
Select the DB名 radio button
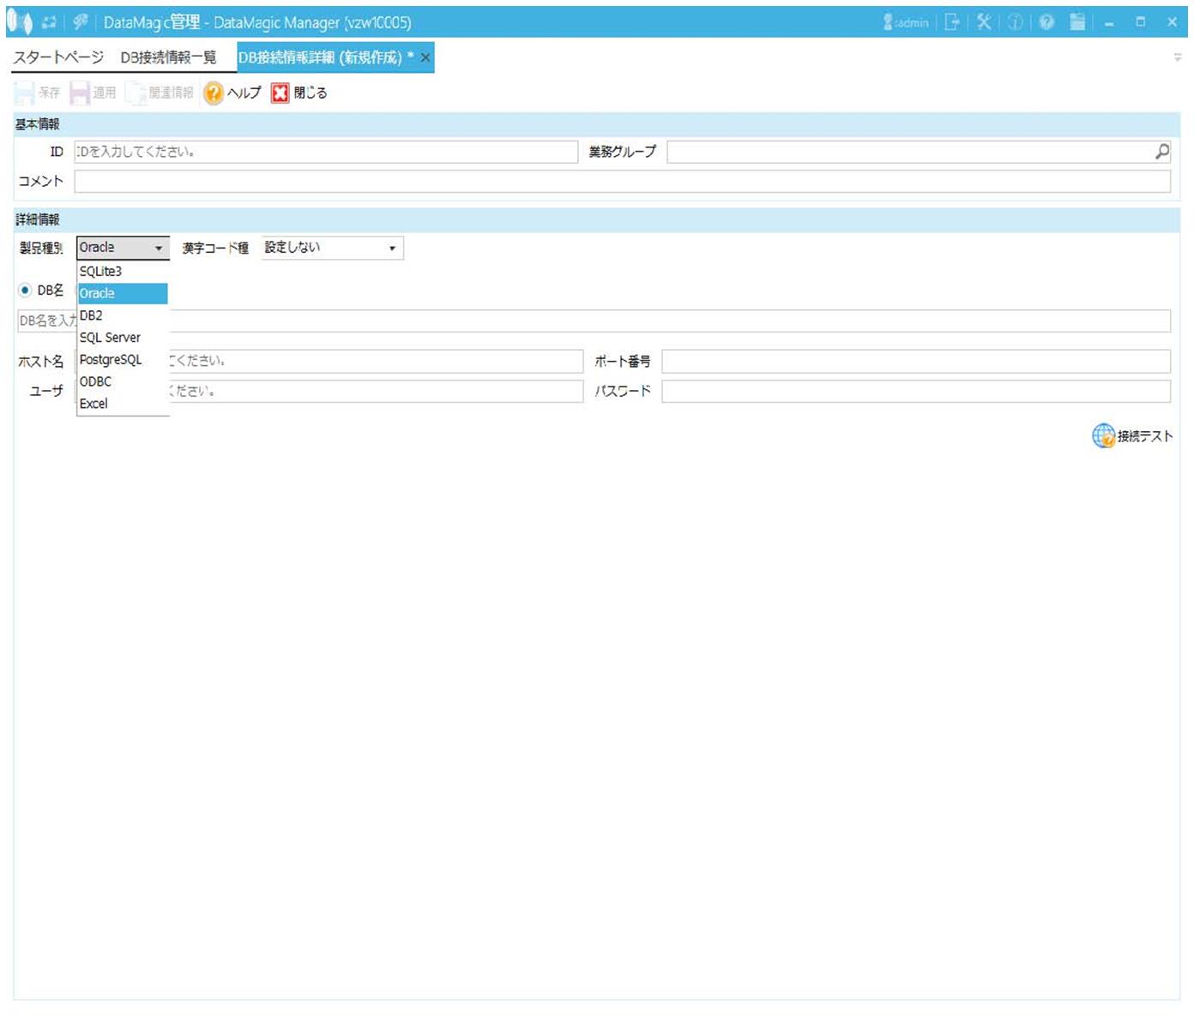25,291
